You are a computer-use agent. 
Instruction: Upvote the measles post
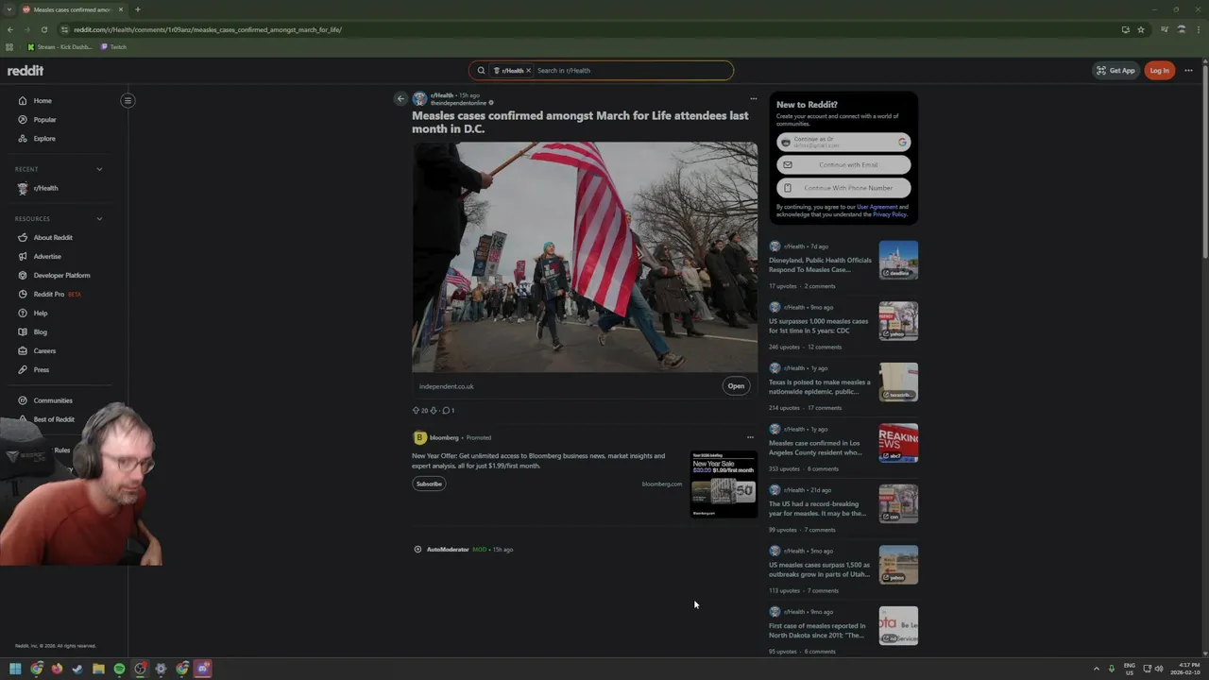[416, 411]
